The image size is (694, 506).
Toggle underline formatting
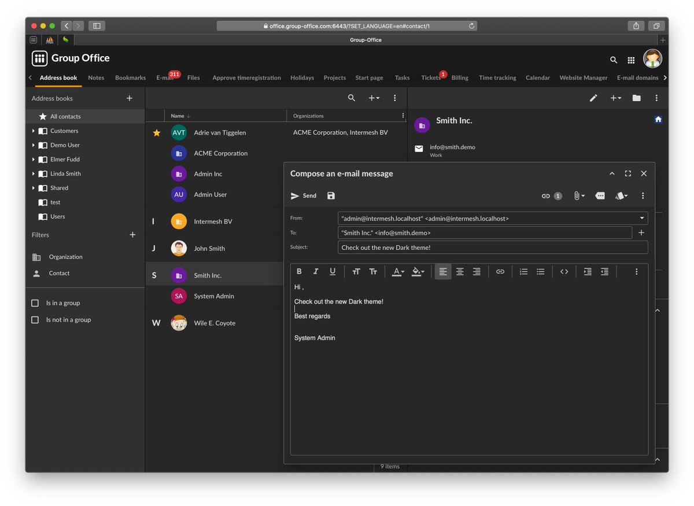tap(333, 272)
